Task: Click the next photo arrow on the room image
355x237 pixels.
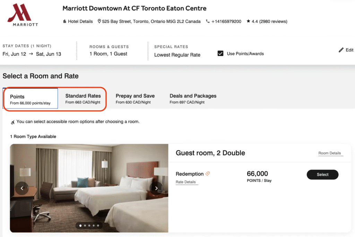Action: pyautogui.click(x=156, y=188)
